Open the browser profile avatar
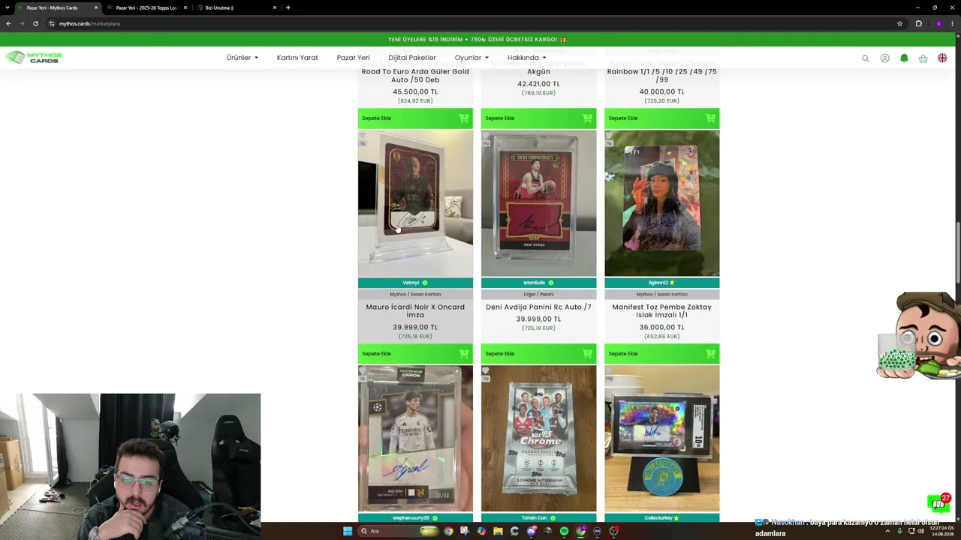961x540 pixels. coord(938,23)
